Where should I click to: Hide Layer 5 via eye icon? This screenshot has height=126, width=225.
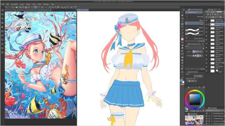pyautogui.click(x=207, y=25)
